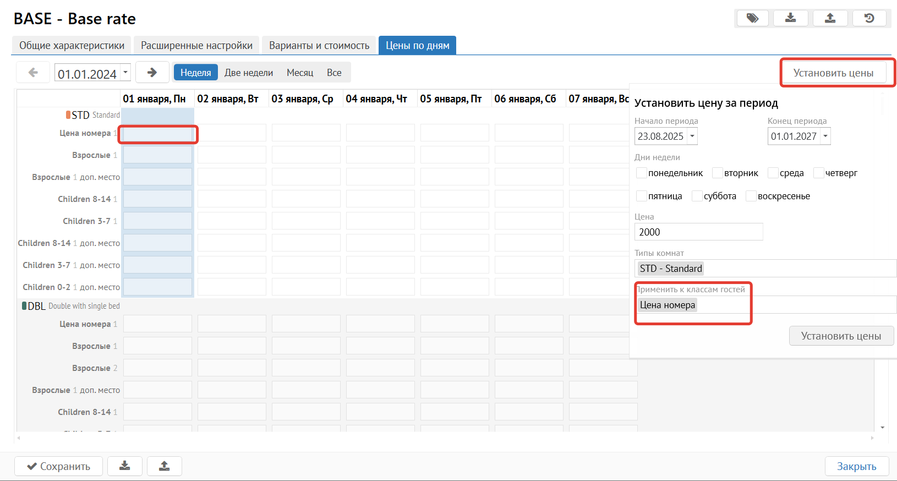Enable the воскресенье checkbox
This screenshot has width=897, height=481.
coord(751,196)
